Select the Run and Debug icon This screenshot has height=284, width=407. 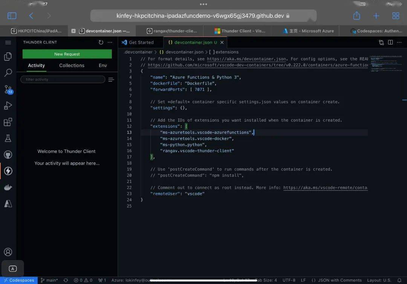(8, 105)
